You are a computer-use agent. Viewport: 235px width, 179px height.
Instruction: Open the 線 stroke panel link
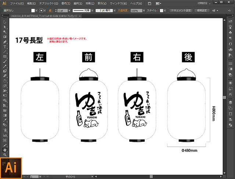[51, 11]
